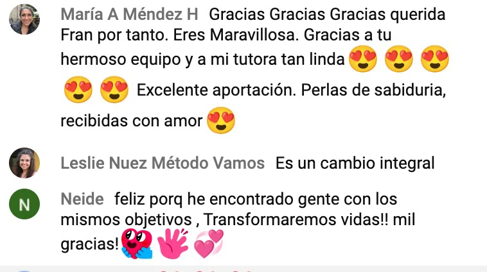This screenshot has width=487, height=272.
Task: Click third heart-eyes emoji after 'tan linda'
Action: click(435, 58)
